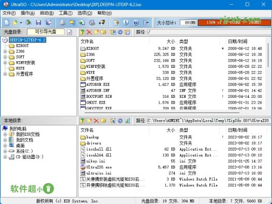
Task: Click the gear icon in disc directory toolbar
Action: pyautogui.click(x=120, y=32)
